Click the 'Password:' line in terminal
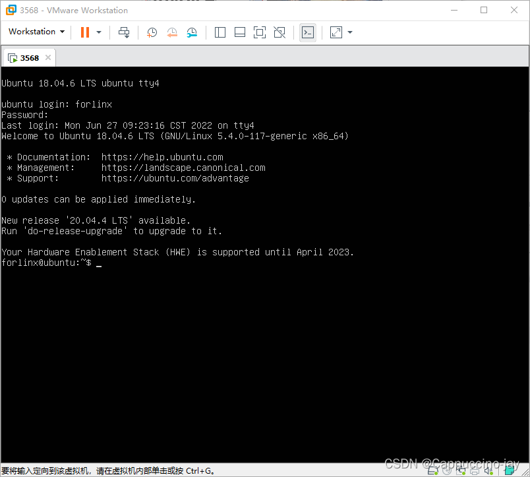This screenshot has width=530, height=477. pos(24,115)
